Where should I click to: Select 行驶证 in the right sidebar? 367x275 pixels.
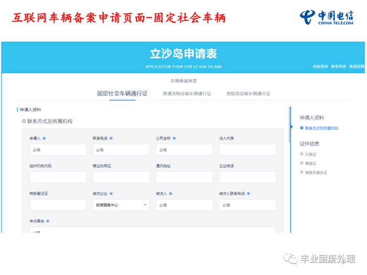click(311, 155)
